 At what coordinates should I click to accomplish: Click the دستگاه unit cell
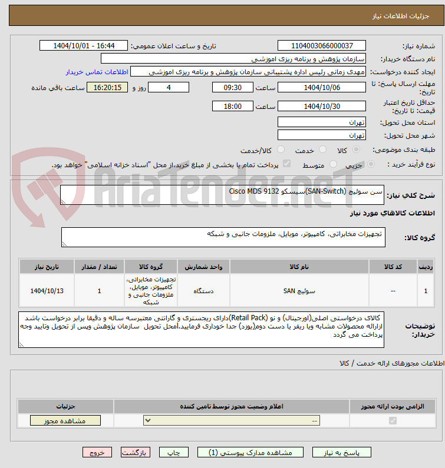(203, 291)
